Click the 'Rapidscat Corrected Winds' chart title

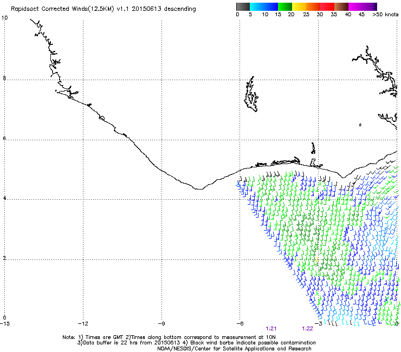tap(104, 9)
